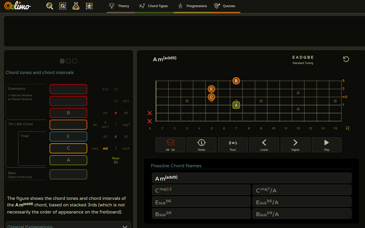Click the E chord tone box
The width and height of the screenshot is (365, 228).
pos(68,137)
